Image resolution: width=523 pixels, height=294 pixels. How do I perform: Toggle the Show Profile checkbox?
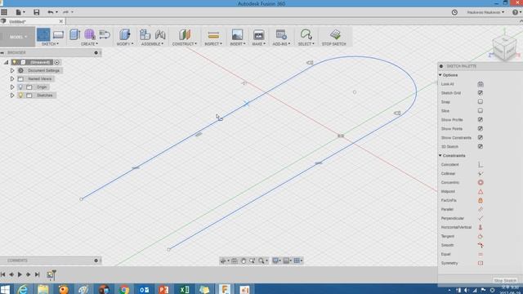pyautogui.click(x=481, y=120)
